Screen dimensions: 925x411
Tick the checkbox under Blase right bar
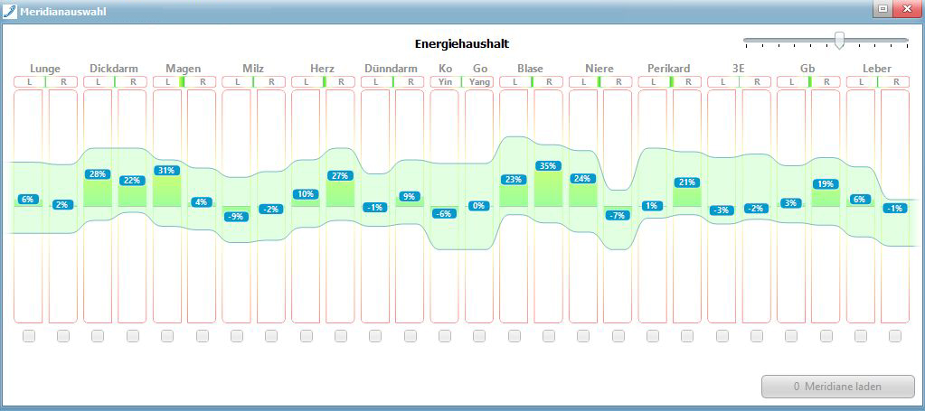coord(549,336)
